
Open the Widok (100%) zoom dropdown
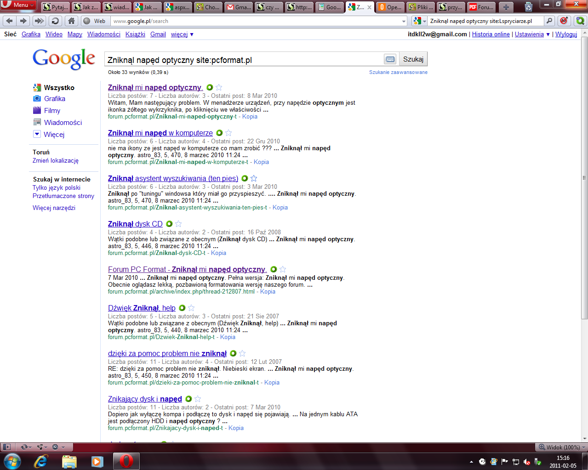(x=562, y=447)
